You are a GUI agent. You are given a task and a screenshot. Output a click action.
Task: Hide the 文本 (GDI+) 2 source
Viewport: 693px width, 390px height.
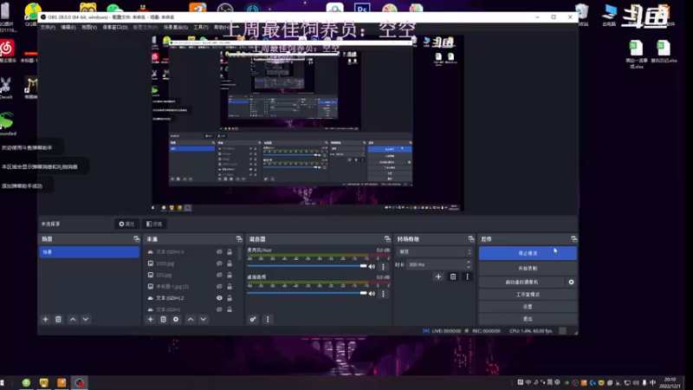(219, 298)
